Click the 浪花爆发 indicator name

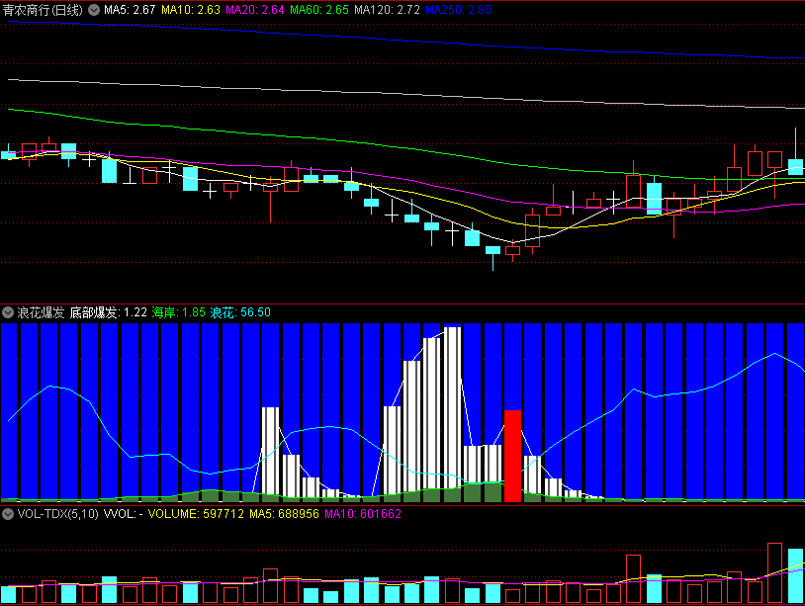41,312
